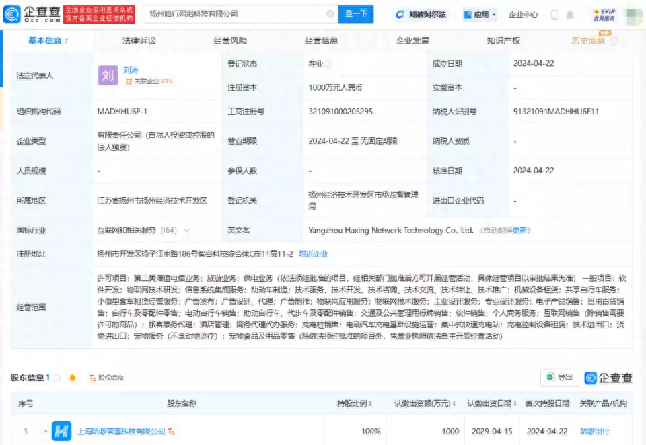Click the 成立日期 value 2024-04-22
646x445 pixels.
point(534,63)
